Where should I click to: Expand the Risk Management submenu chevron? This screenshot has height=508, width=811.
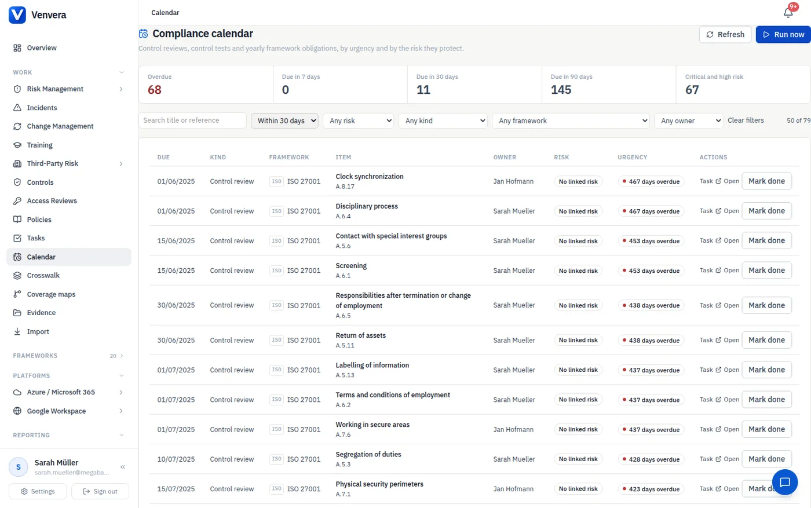click(x=121, y=89)
